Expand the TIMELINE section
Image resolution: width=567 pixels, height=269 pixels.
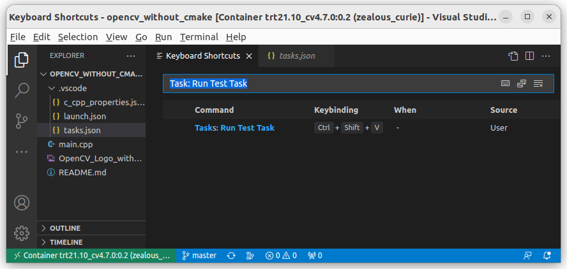[x=91, y=242]
